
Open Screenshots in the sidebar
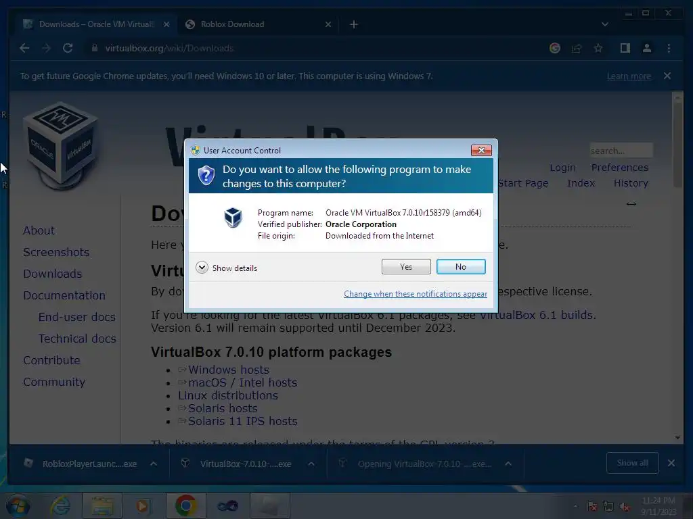[x=56, y=252]
